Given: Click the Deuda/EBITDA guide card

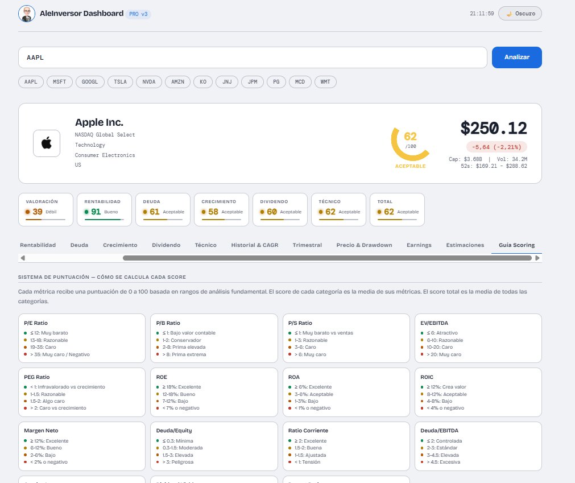Looking at the screenshot, I should click(x=478, y=446).
